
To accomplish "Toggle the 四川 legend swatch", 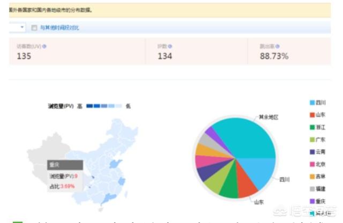I will tap(312, 103).
